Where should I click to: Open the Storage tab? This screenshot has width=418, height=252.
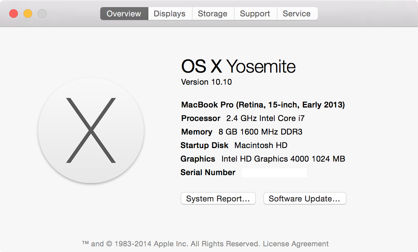click(x=213, y=14)
